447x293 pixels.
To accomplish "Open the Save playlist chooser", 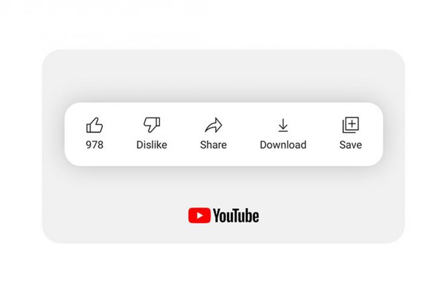I will coord(350,125).
